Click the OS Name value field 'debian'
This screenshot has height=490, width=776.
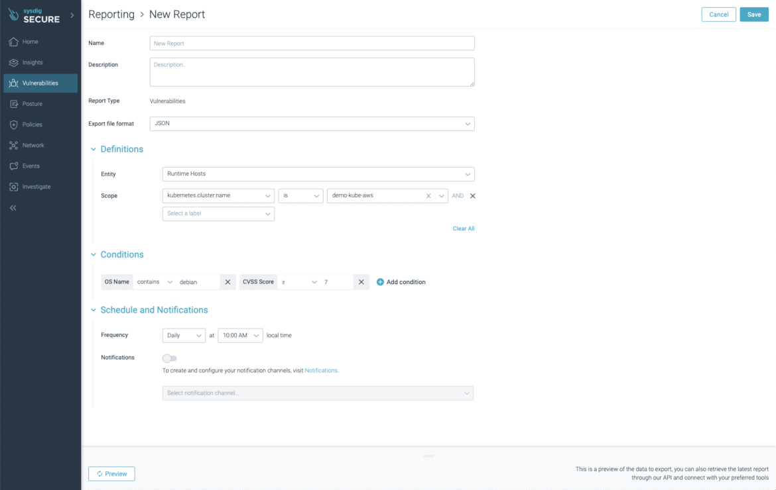(x=198, y=282)
